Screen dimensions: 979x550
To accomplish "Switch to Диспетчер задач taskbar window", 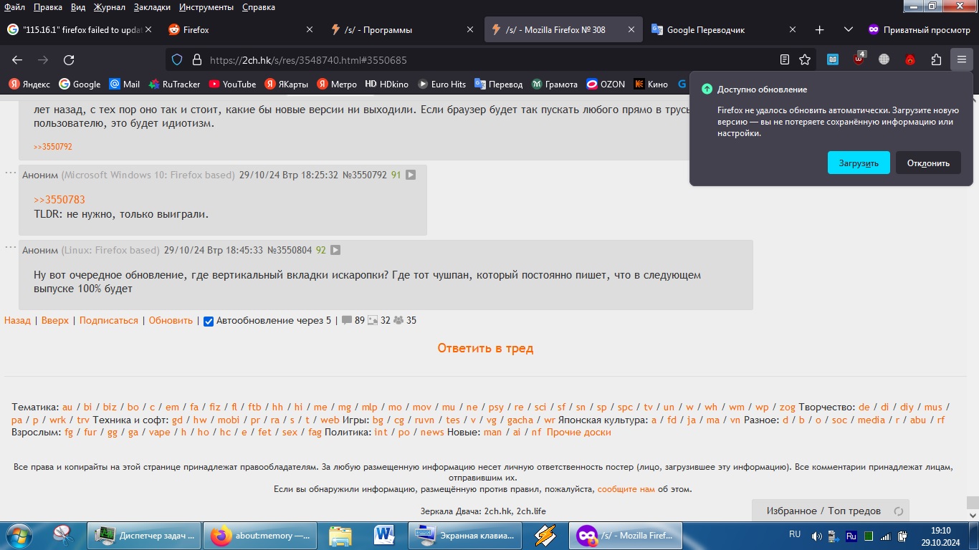I will (x=143, y=536).
